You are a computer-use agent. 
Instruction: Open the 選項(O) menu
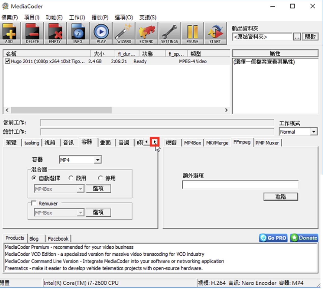[x=124, y=17]
